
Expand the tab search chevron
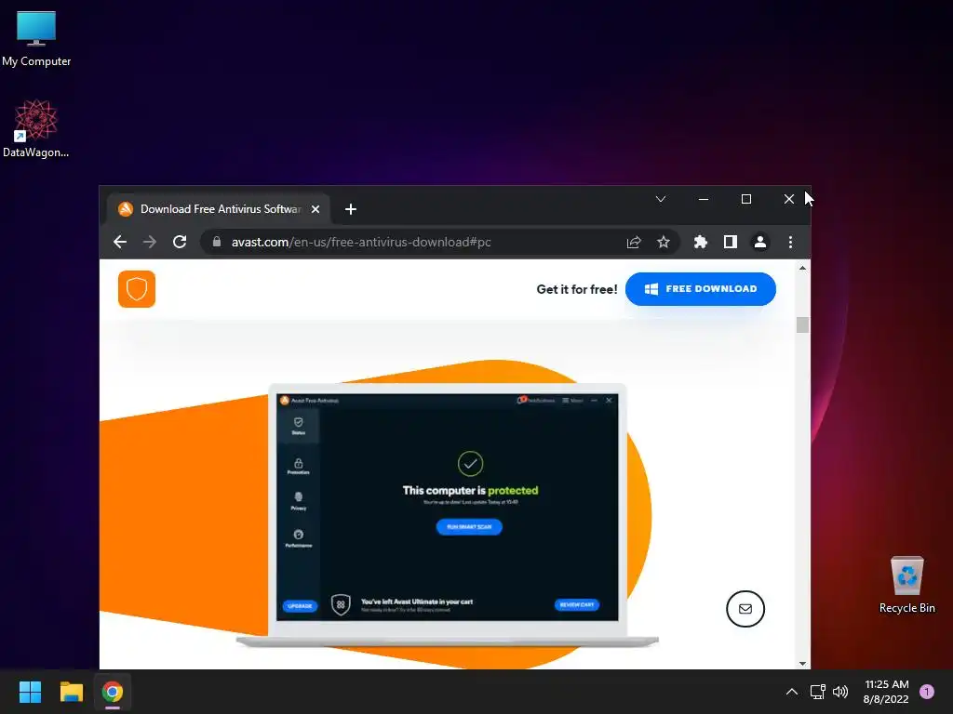pyautogui.click(x=661, y=199)
